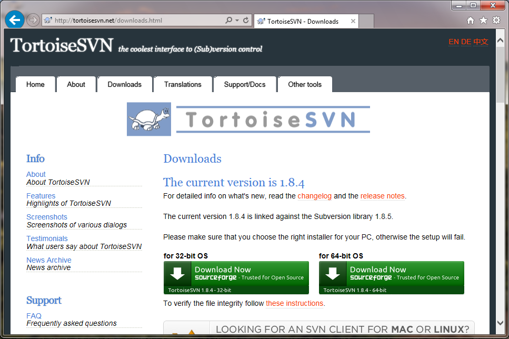Go to the Home navigation tab

point(35,84)
